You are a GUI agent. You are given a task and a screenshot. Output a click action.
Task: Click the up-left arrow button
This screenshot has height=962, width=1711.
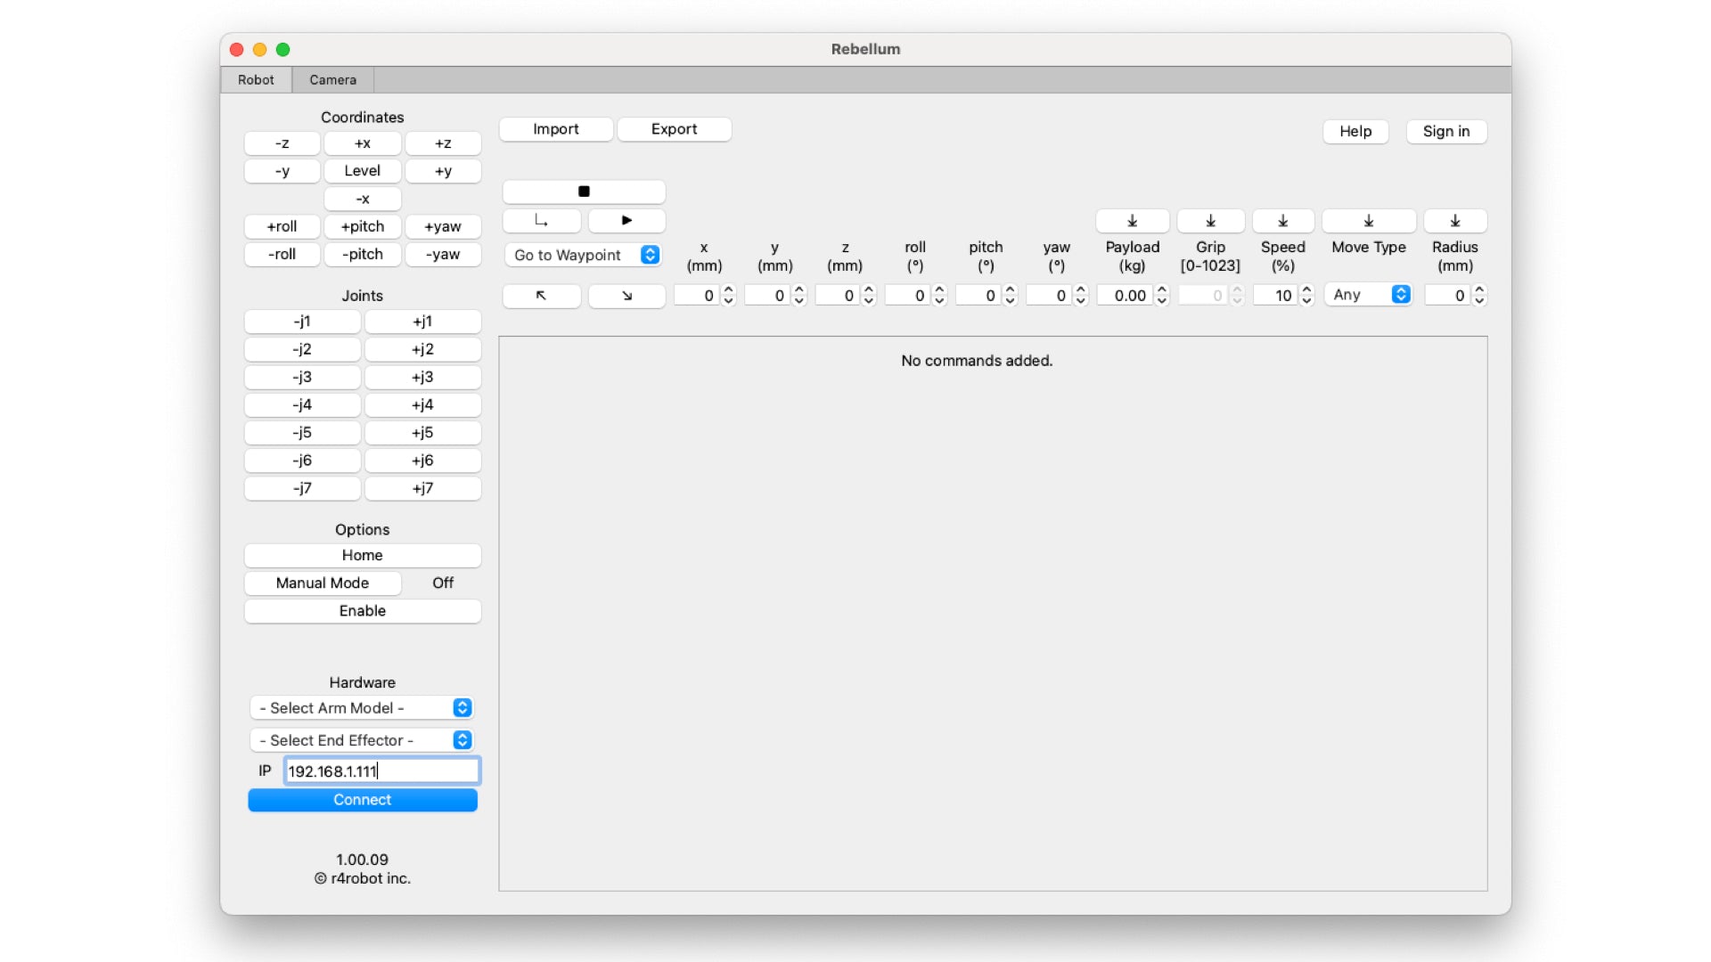pos(541,296)
